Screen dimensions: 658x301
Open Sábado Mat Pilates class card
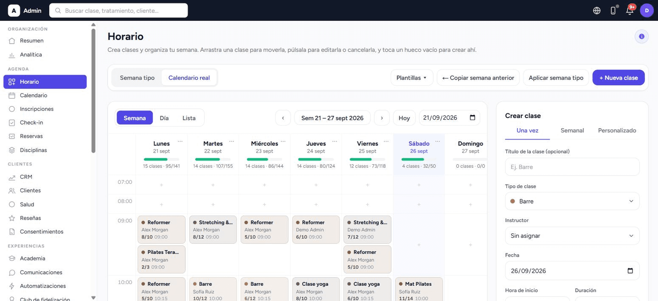tap(419, 289)
